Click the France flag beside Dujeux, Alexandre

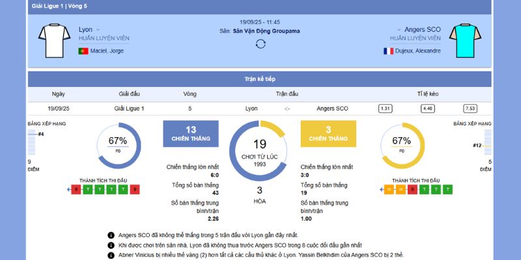388,51
